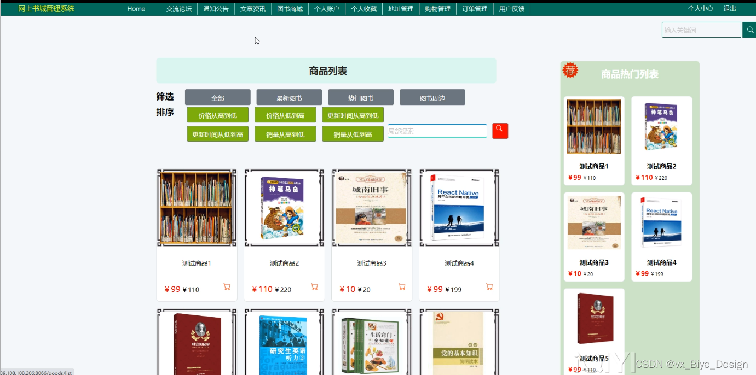Screen dimensions: 756x375
Task: Open the red 财富的秘密 book cover in list
Action: [x=197, y=342]
